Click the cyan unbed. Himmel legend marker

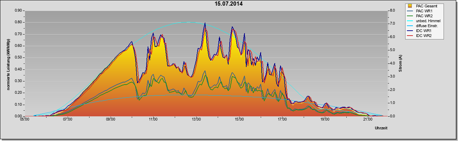coord(410,21)
